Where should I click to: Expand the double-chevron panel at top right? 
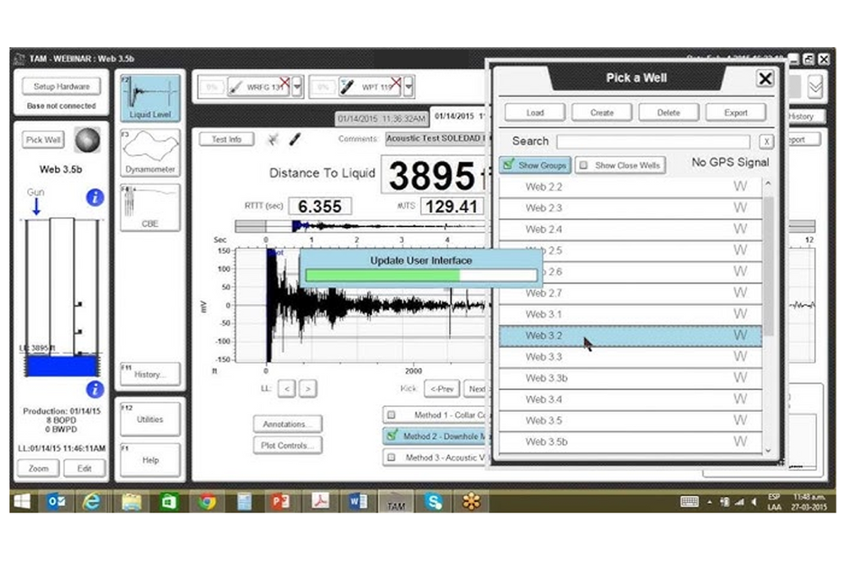coord(814,88)
